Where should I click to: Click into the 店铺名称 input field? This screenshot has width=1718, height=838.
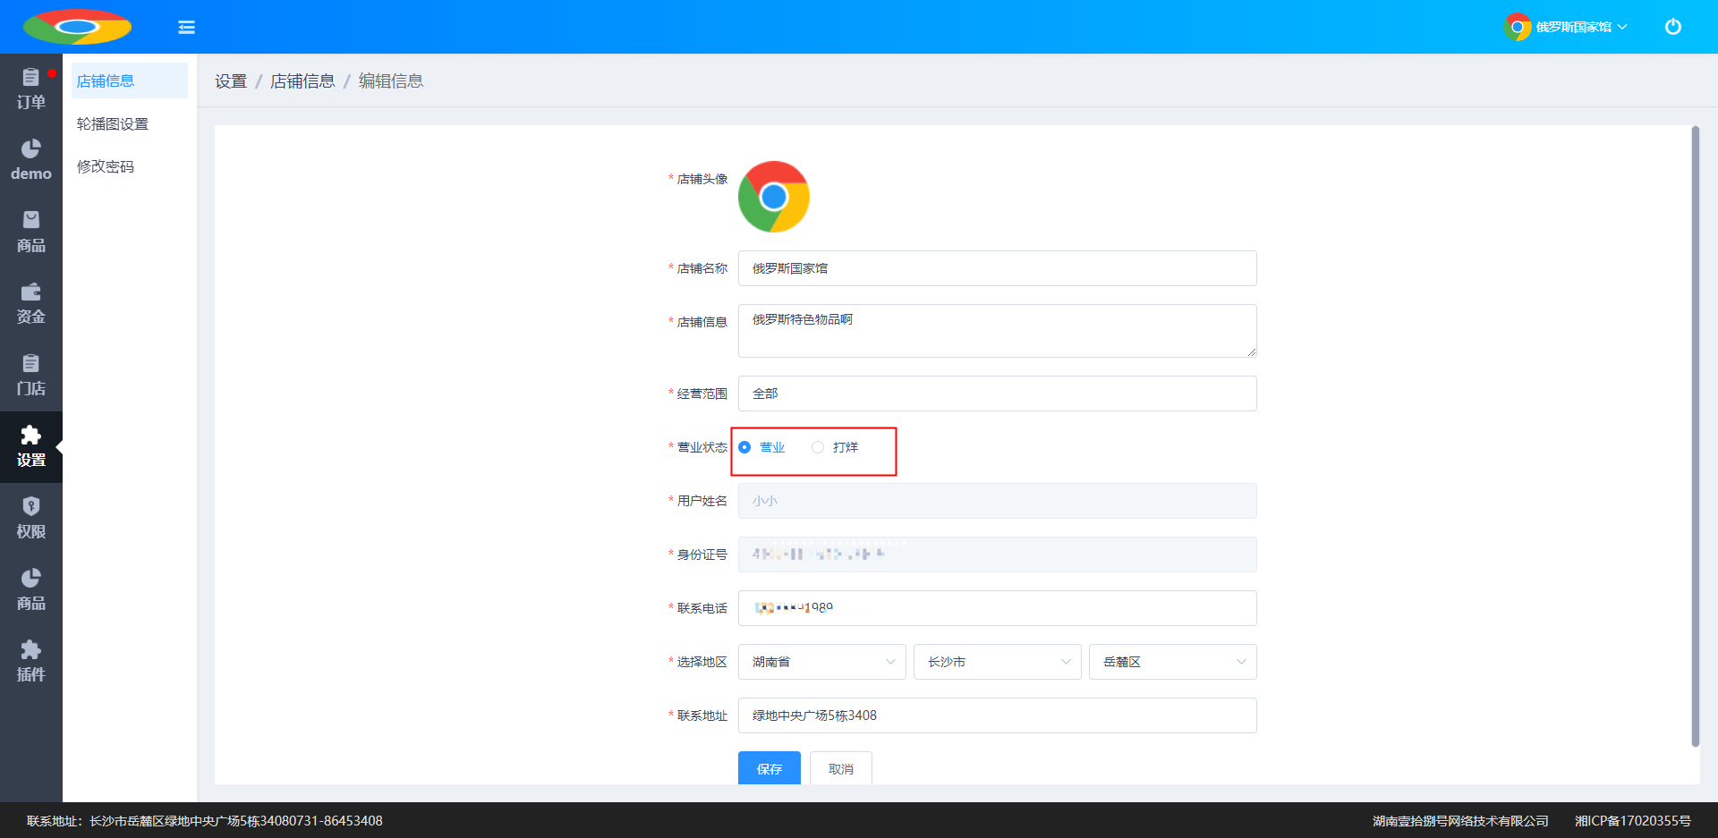click(x=998, y=268)
